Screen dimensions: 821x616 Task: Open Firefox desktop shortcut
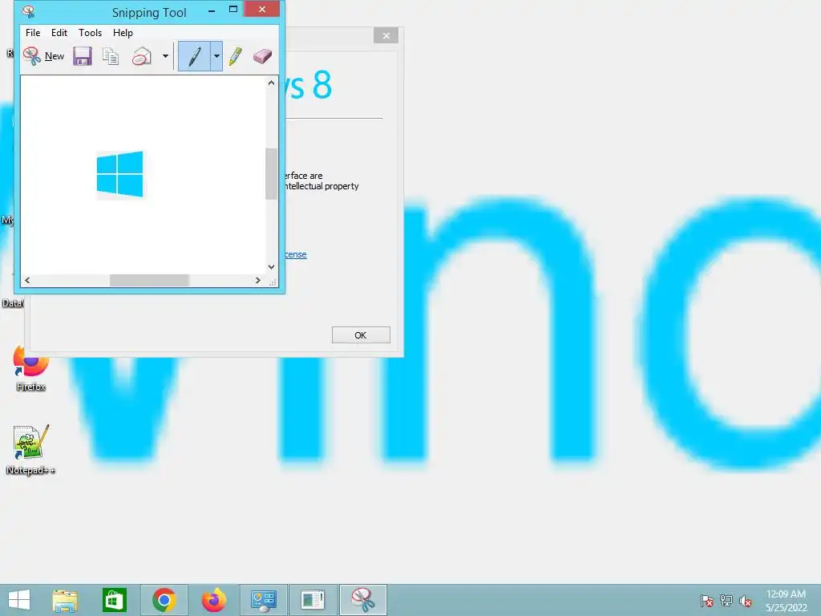coord(31,369)
